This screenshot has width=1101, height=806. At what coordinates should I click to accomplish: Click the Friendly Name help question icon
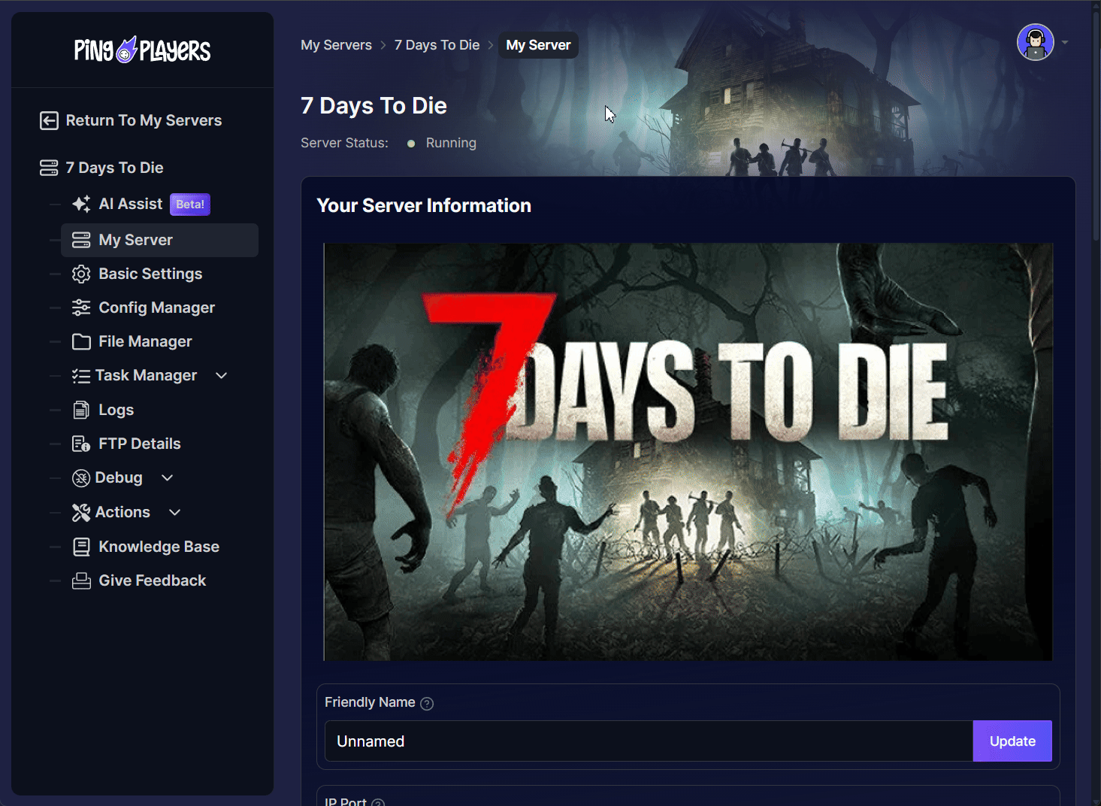point(427,703)
